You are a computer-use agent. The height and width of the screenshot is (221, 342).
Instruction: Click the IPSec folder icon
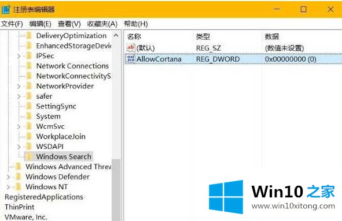[x=29, y=56]
